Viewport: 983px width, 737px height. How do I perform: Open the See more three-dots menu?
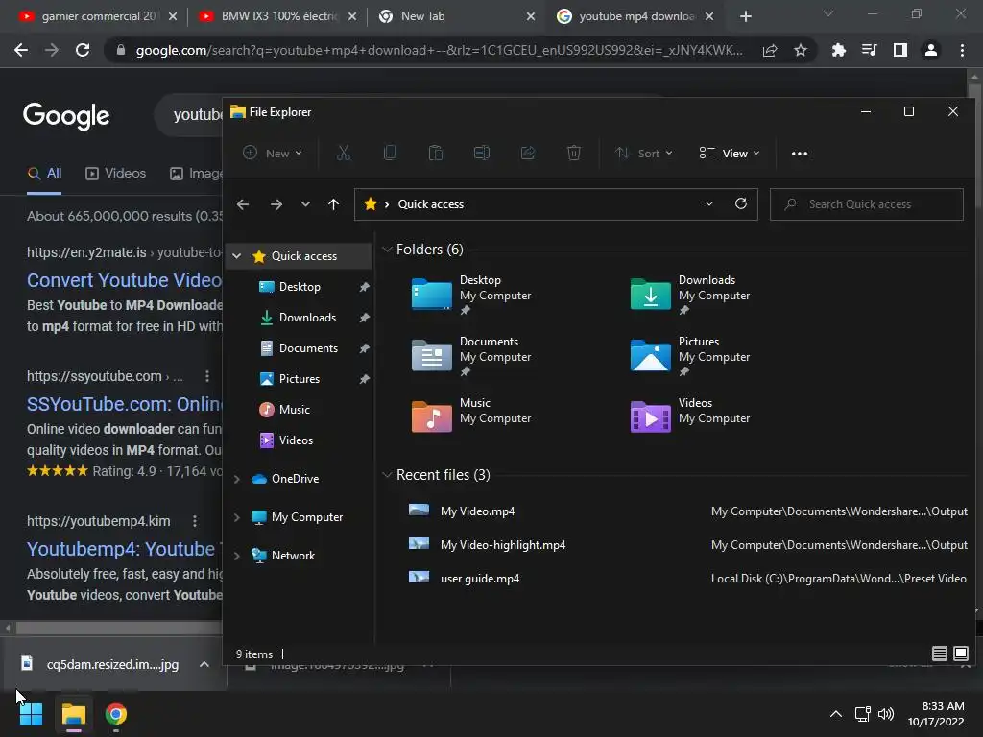click(800, 153)
